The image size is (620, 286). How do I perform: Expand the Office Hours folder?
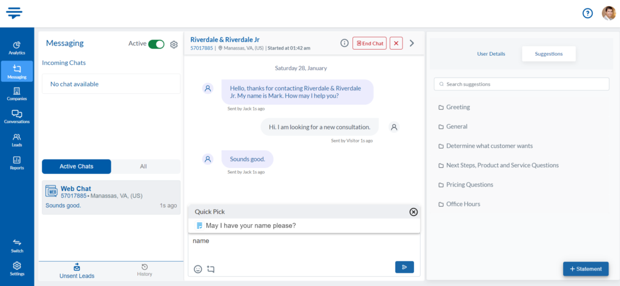[x=463, y=204]
